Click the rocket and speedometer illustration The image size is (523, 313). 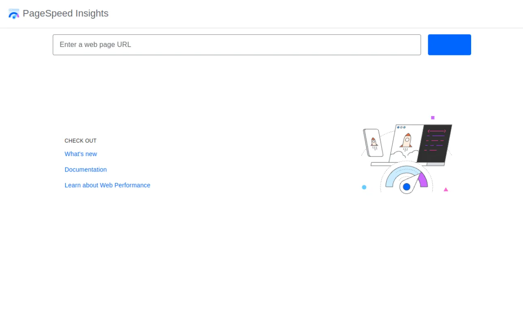click(x=407, y=155)
